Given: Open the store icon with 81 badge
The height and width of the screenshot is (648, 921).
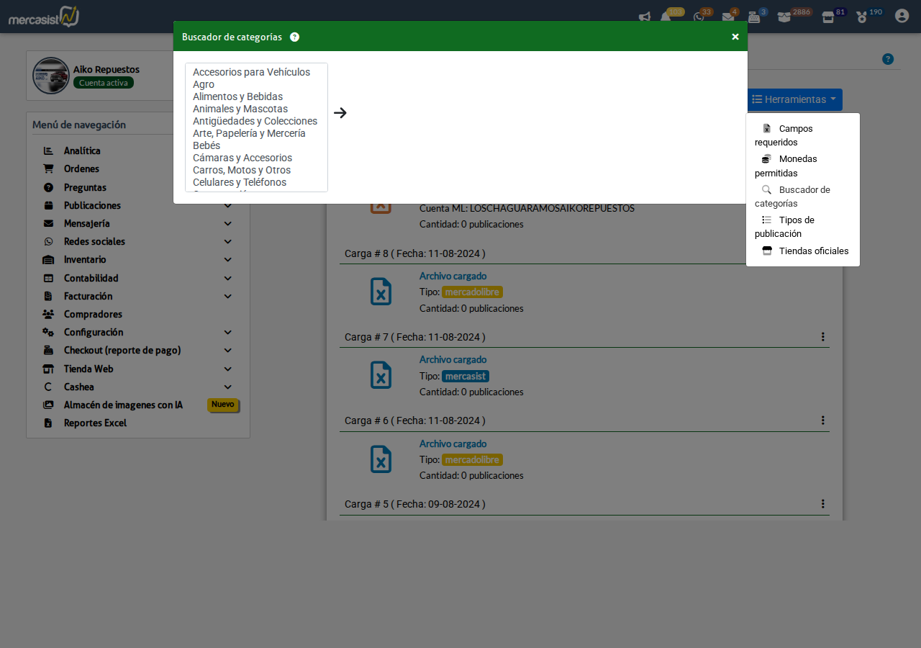Looking at the screenshot, I should [x=828, y=17].
